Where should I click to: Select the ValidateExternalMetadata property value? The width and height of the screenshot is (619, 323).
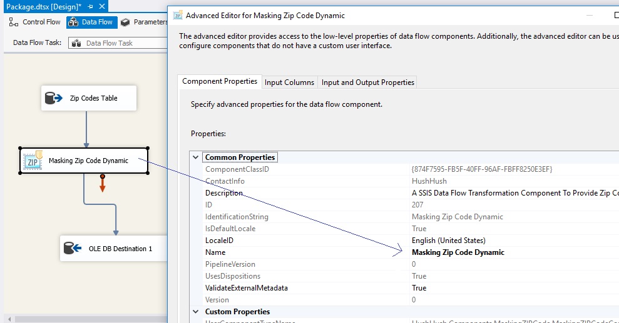(513, 288)
